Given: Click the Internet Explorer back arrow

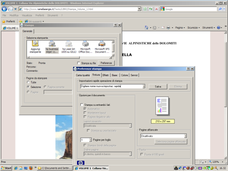Looking at the screenshot, I should point(4,9).
